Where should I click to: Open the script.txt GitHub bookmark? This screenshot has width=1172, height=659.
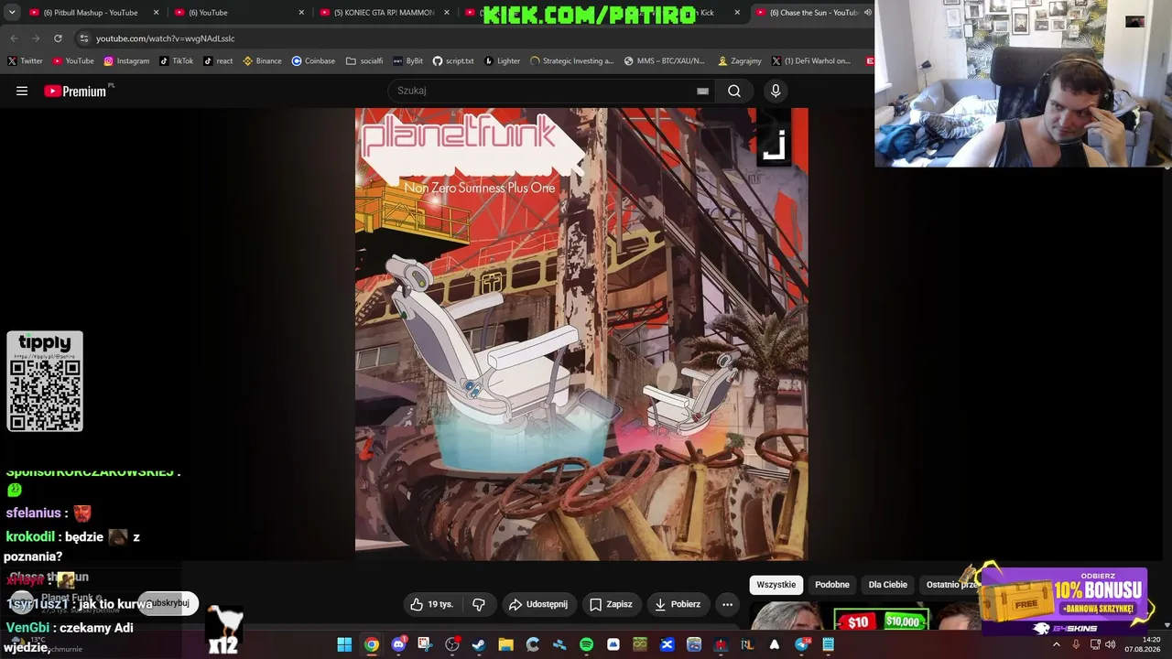[453, 61]
